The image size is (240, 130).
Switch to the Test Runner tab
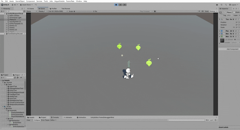pyautogui.click(x=66, y=8)
